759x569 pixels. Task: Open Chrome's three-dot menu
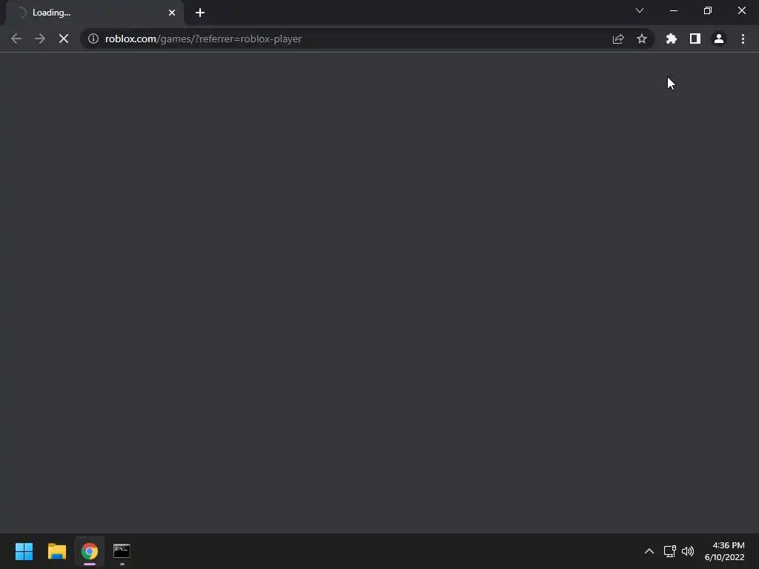tap(743, 39)
